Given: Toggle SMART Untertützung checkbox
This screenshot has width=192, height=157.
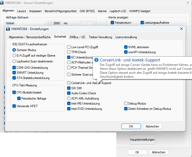Looking at the screenshot, I should (14, 73).
